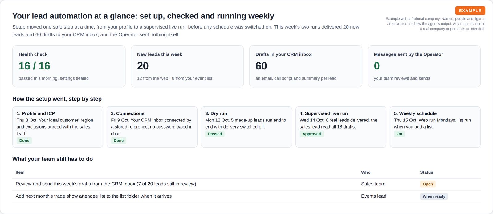
Task: Click 'an email, call script and summary per lead'
Action: (x=296, y=78)
